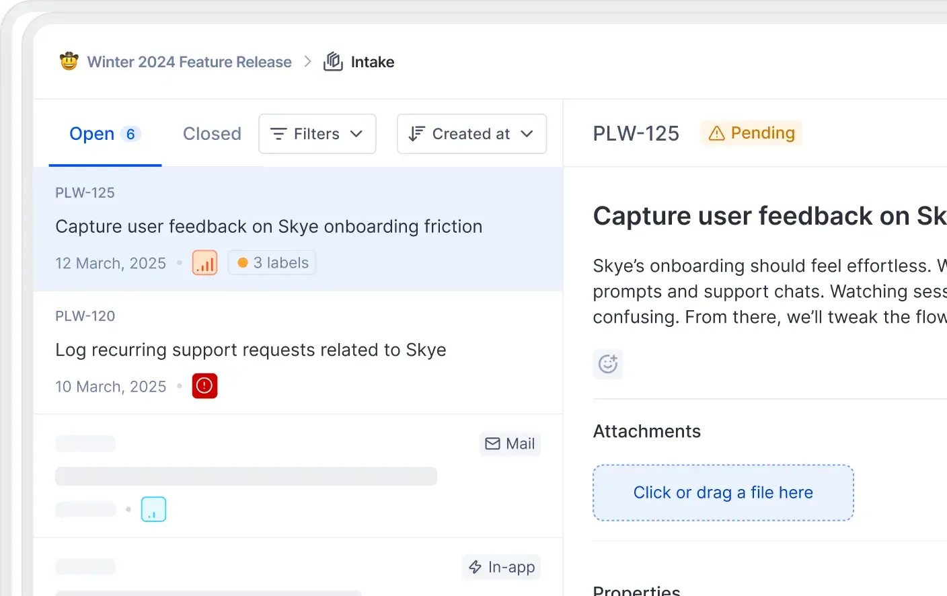The width and height of the screenshot is (947, 596).
Task: Switch to the Open tab
Action: click(x=104, y=134)
